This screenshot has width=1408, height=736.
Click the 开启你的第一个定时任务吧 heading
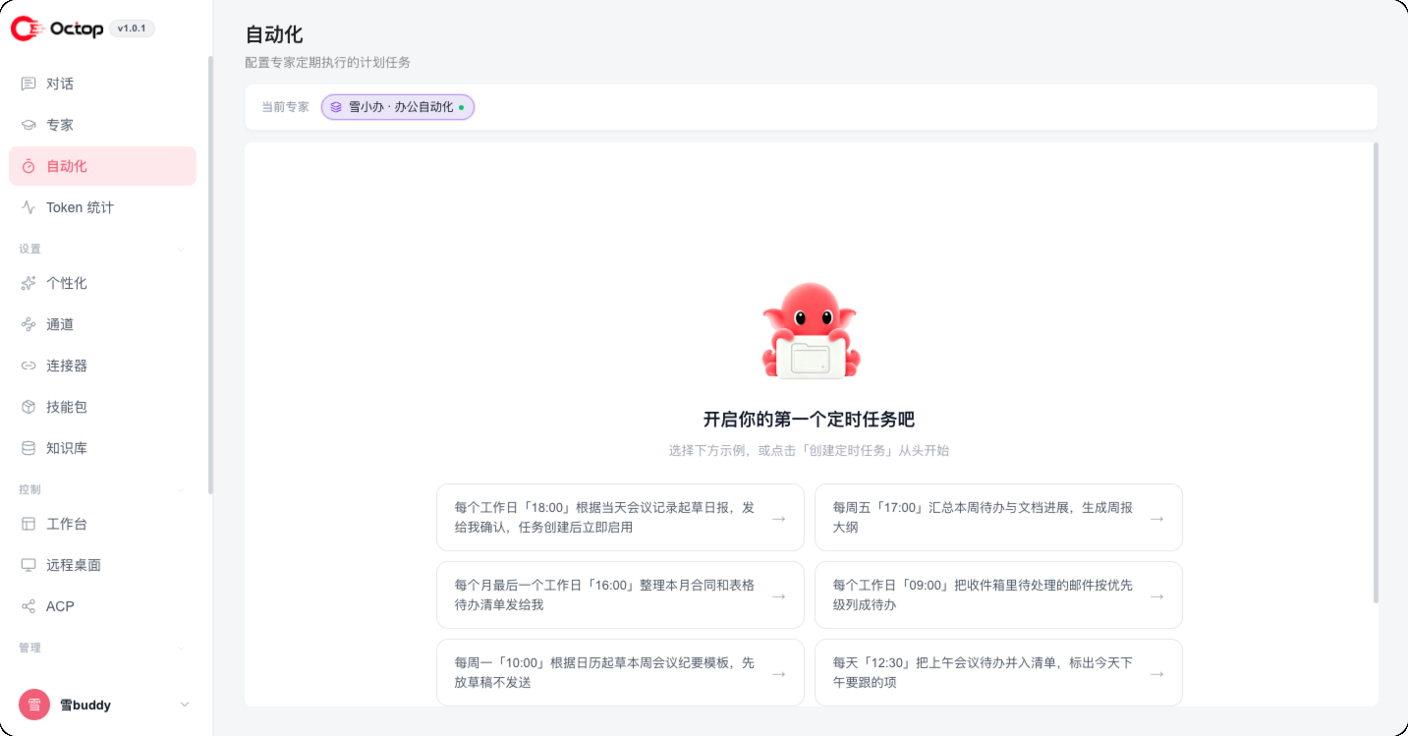809,420
